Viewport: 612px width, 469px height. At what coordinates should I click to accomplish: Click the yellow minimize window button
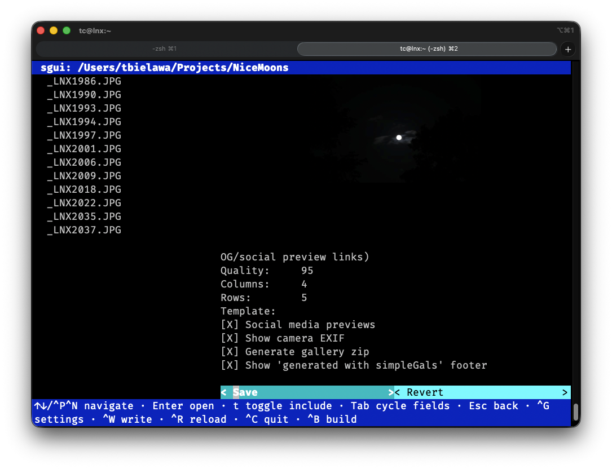[x=54, y=30]
